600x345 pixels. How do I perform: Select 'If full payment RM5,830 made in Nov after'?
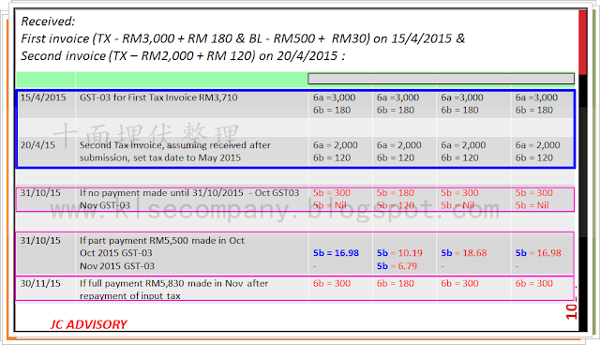click(173, 283)
